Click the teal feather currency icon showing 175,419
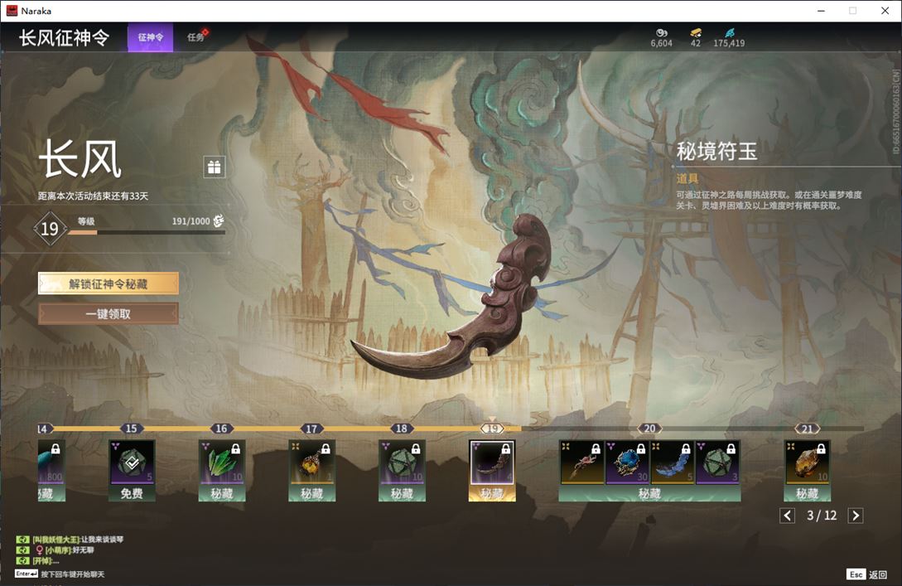This screenshot has width=902, height=586. 729,33
